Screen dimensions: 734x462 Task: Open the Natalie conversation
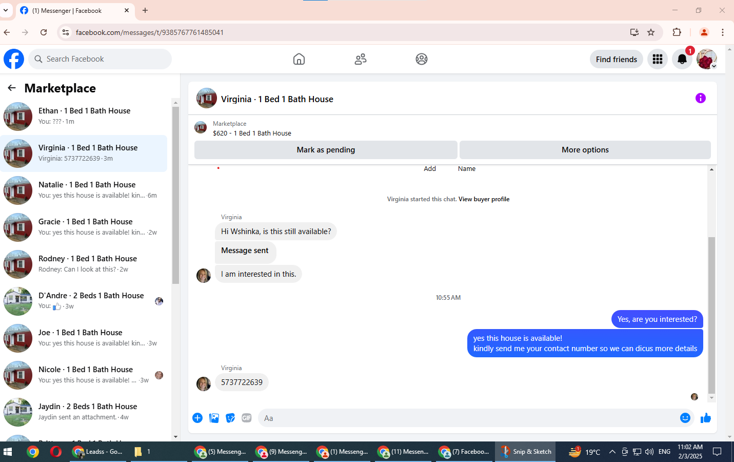pos(85,190)
